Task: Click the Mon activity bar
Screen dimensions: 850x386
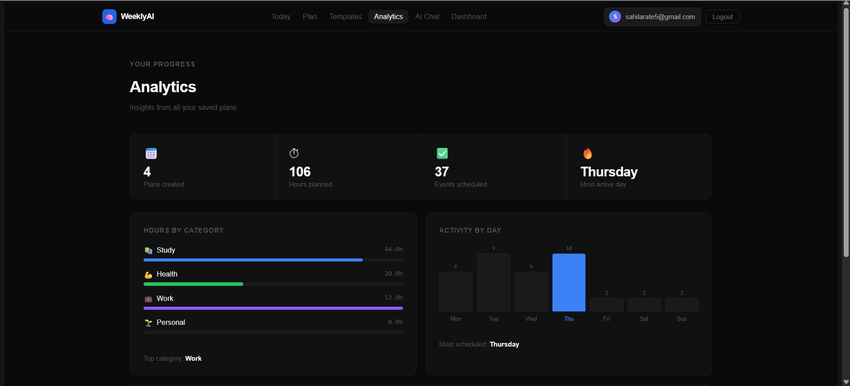Action: pos(456,292)
